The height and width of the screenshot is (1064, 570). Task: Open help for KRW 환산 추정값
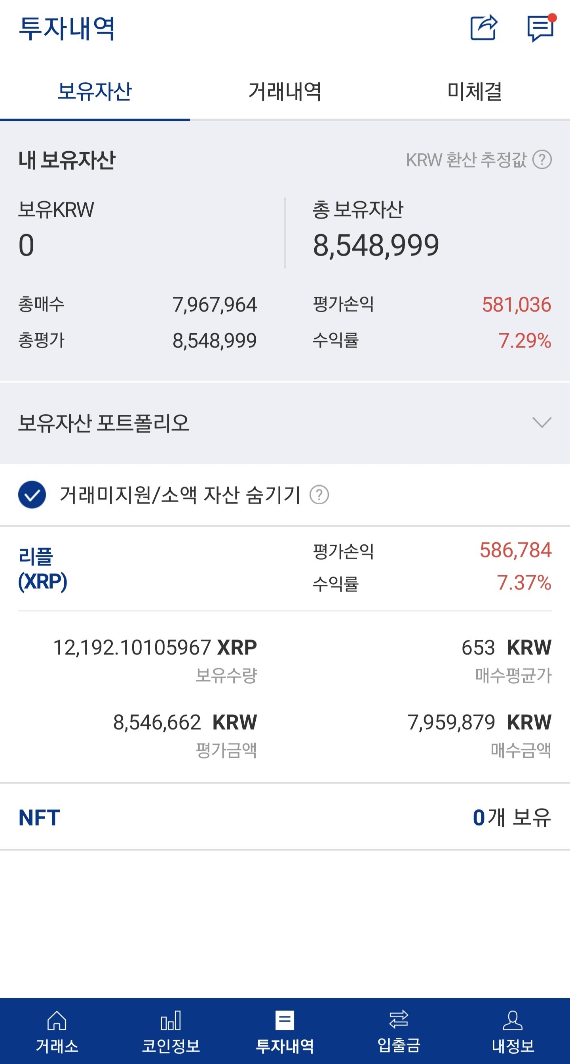point(542,160)
